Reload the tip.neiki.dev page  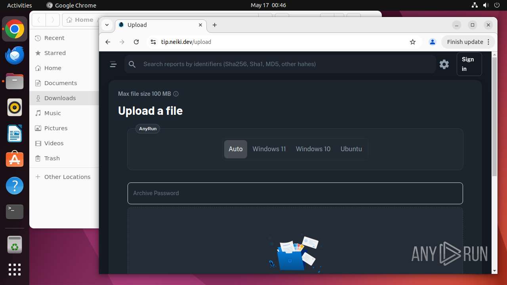click(136, 42)
